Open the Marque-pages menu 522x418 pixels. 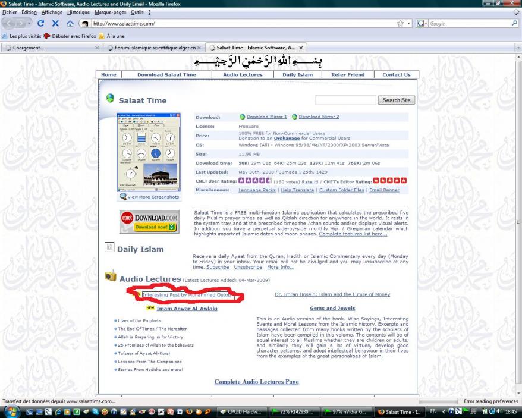(110, 12)
